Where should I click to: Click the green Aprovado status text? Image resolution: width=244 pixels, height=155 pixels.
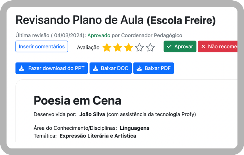(99, 35)
